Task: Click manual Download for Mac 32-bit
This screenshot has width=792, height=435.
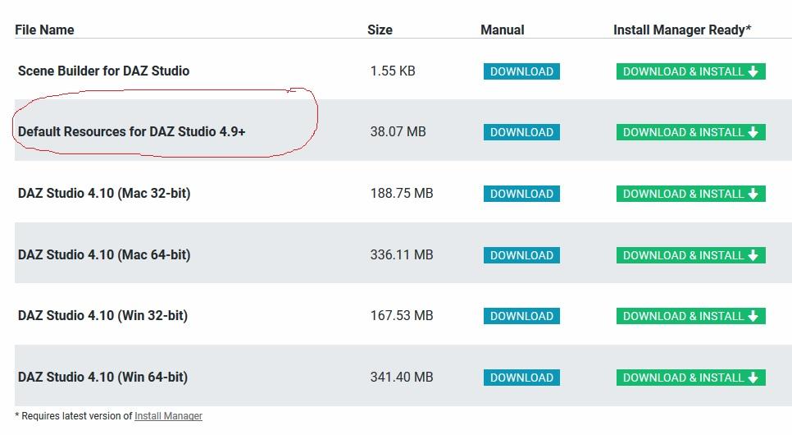Action: click(x=521, y=194)
